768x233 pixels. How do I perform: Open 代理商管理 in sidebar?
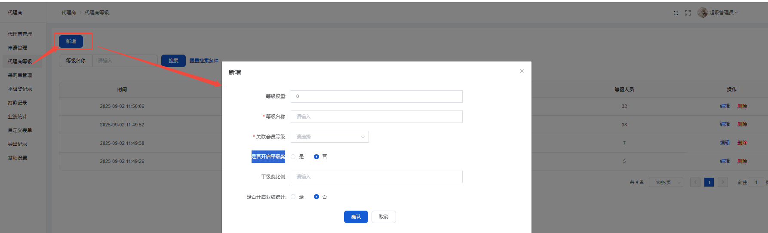20,34
